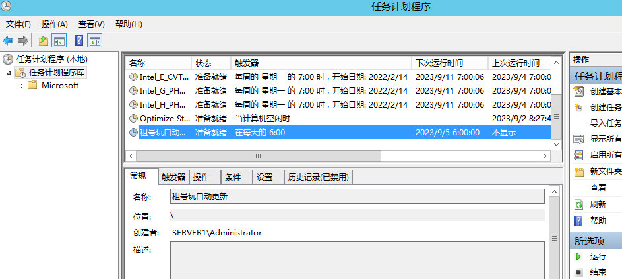Click the 描述 description text box
Image resolution: width=622 pixels, height=279 pixels.
coord(357,261)
